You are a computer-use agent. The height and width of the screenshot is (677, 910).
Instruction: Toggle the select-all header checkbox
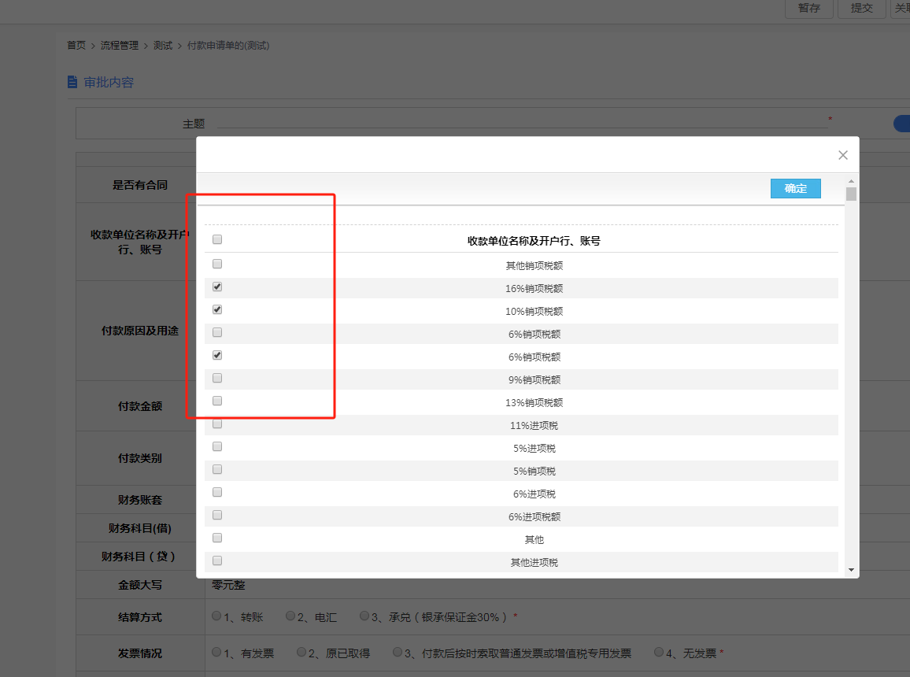217,239
